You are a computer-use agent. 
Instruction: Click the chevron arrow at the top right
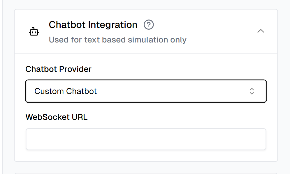click(261, 31)
